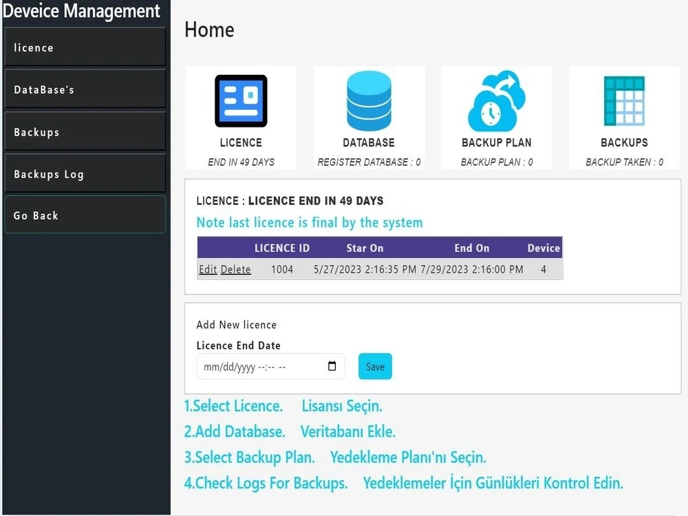The image size is (688, 516).
Task: Open the Backups Log sidebar entry
Action: click(x=85, y=173)
